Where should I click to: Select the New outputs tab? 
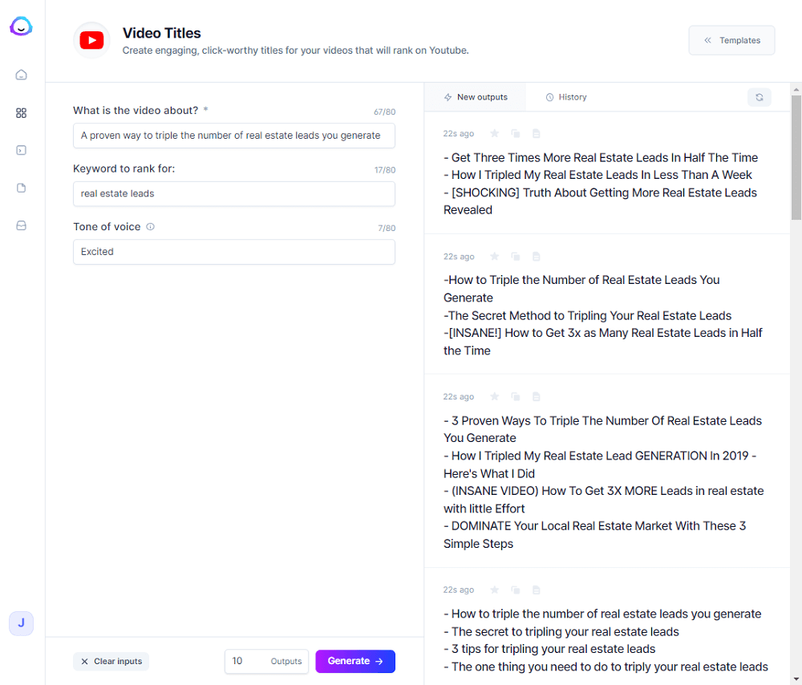coord(476,96)
